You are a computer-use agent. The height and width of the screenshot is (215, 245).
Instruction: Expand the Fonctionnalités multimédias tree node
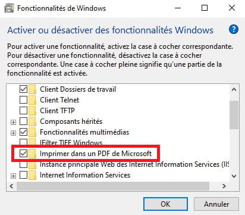tap(13, 133)
